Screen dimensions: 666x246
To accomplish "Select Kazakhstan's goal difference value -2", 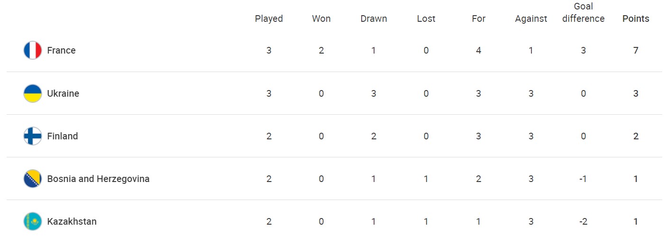I will pos(583,221).
